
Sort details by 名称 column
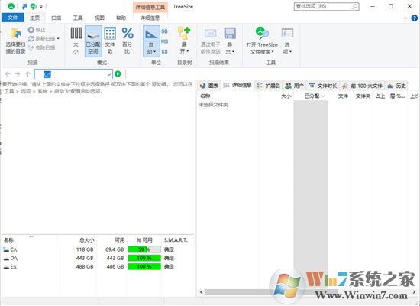click(205, 96)
